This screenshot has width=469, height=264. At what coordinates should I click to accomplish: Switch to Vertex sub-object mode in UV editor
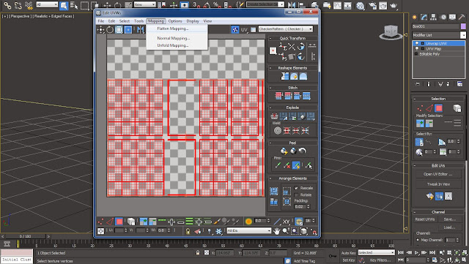pyautogui.click(x=101, y=222)
